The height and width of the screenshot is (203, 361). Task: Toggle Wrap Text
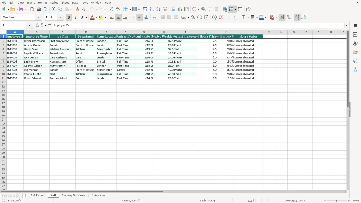[x=155, y=17]
